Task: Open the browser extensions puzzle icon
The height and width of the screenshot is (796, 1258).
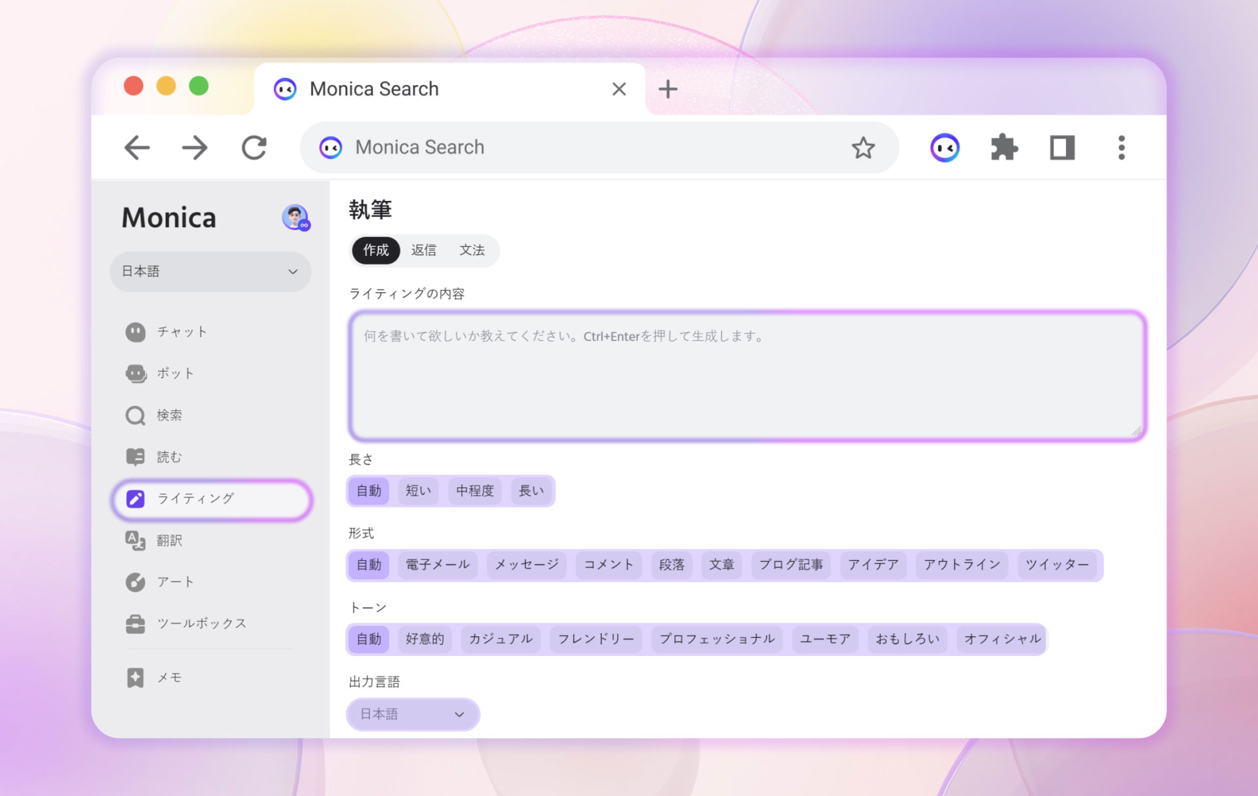Action: [x=1003, y=148]
